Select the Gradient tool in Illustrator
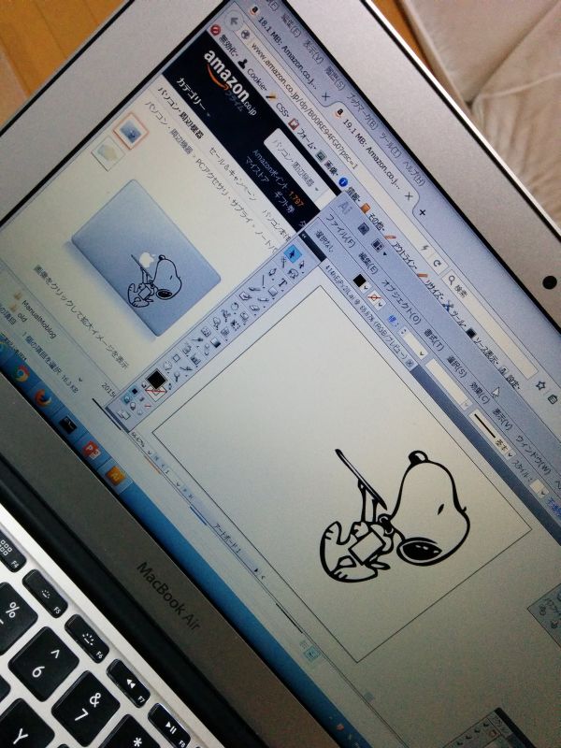Screen dimensions: 561x748 [216, 342]
